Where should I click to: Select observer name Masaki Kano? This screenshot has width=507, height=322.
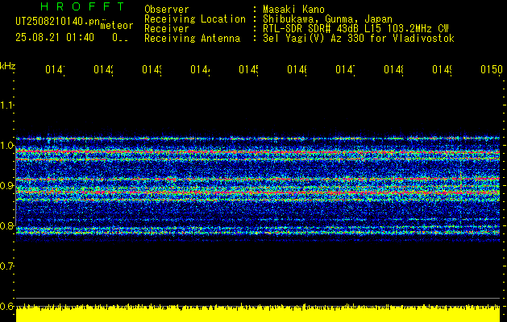(x=293, y=10)
